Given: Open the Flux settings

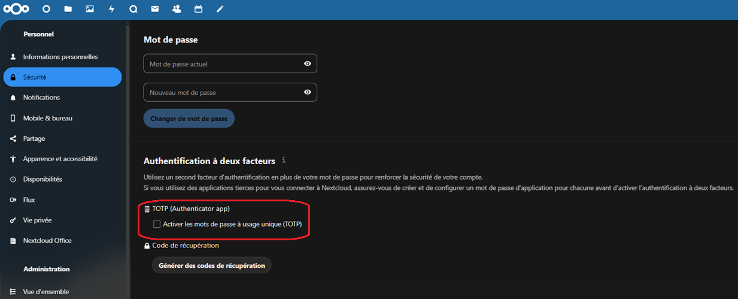Looking at the screenshot, I should pyautogui.click(x=62, y=200).
